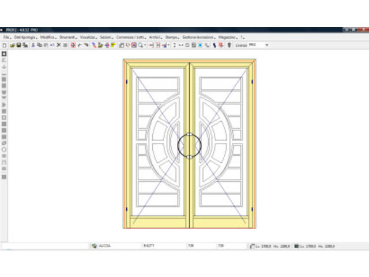The width and height of the screenshot is (369, 277).
Task: Click the yellow flag-shaped toolbar icon
Action: click(x=113, y=45)
